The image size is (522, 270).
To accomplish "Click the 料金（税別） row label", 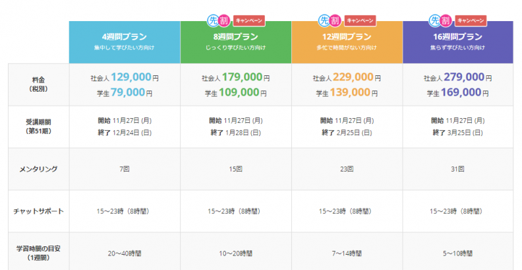I will pyautogui.click(x=39, y=84).
